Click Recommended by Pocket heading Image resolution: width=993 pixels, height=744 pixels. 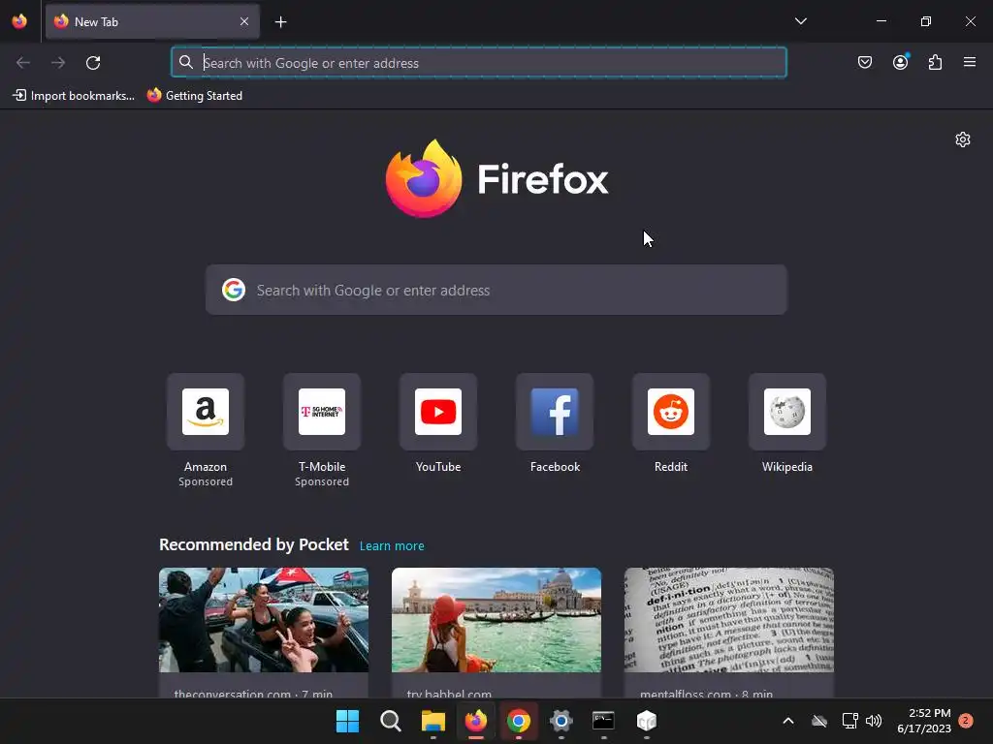point(253,544)
